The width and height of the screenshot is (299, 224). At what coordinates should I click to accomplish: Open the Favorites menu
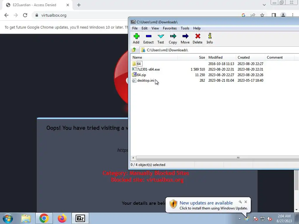[x=170, y=28]
